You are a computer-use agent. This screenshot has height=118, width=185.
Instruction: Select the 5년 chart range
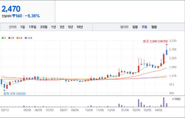pos(70,27)
